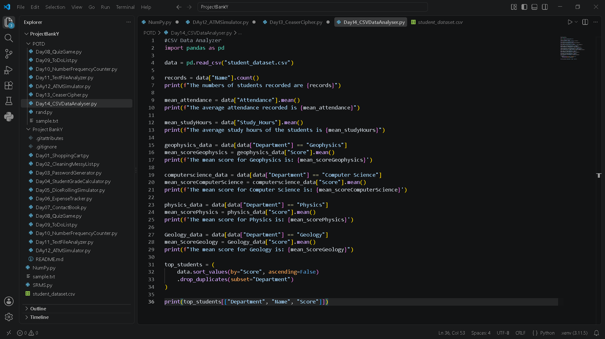Open the Terminal menu
Viewport: 605px width, 339px height.
pos(125,7)
